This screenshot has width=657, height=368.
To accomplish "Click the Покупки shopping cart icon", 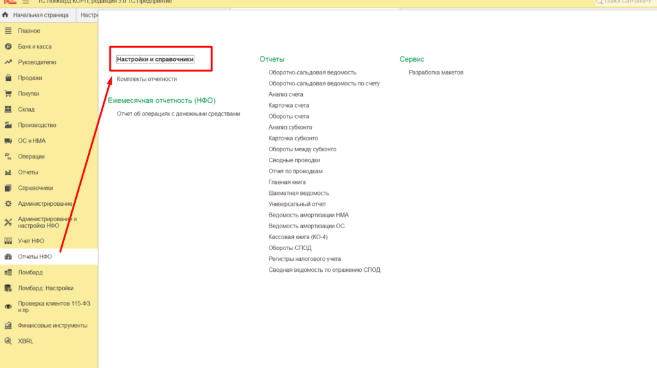I will click(8, 94).
